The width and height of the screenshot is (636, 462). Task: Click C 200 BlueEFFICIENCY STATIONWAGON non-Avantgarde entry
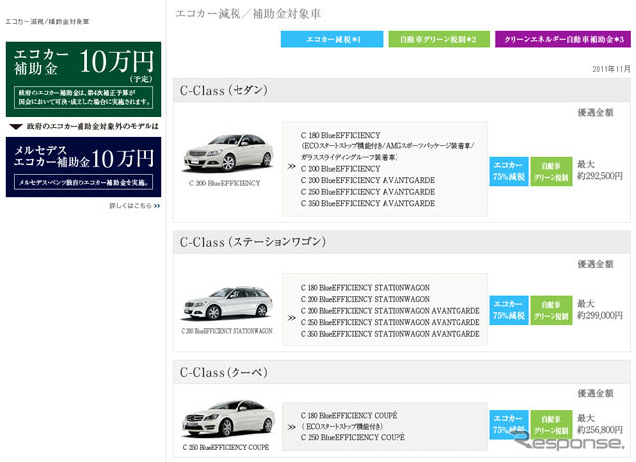click(x=365, y=299)
